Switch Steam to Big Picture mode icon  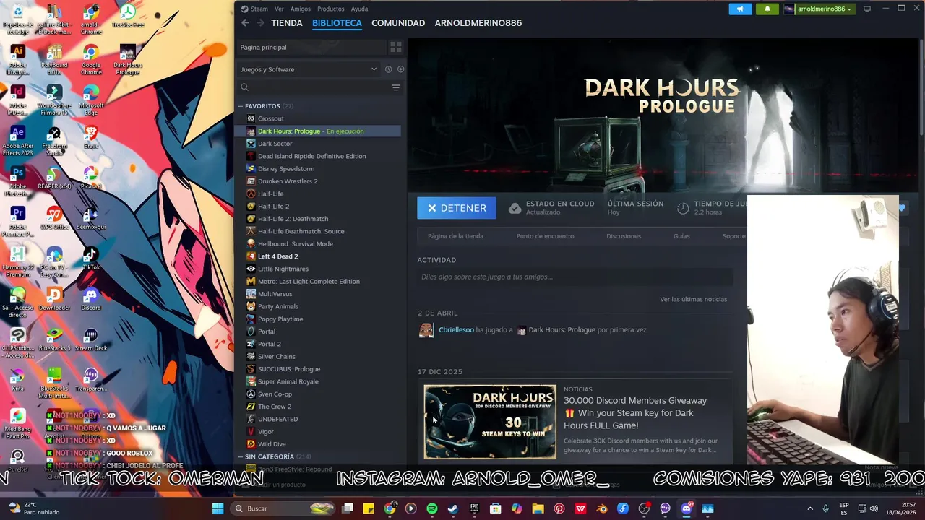point(867,9)
